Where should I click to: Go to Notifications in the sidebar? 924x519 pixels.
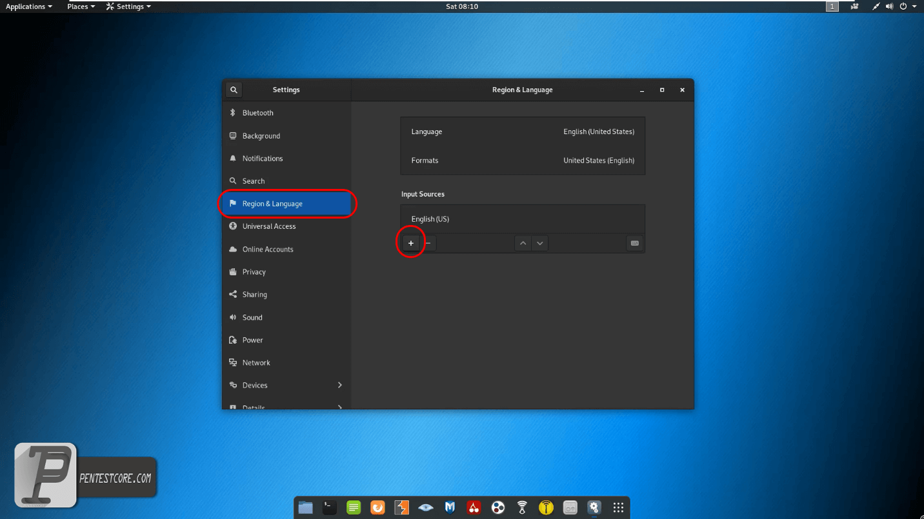pyautogui.click(x=286, y=159)
